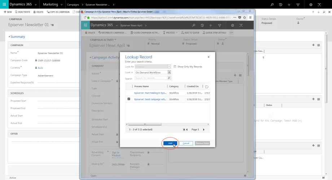The image size is (332, 180).
Task: Click the advanced find filter icon
Action: [x=298, y=4]
